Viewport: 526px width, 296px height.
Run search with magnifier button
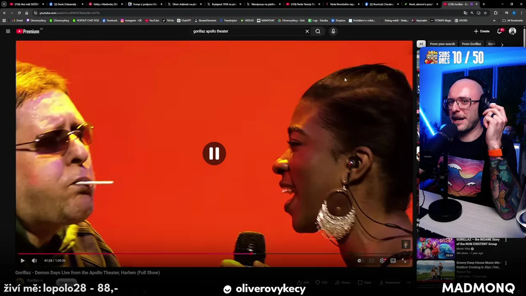[x=318, y=31]
